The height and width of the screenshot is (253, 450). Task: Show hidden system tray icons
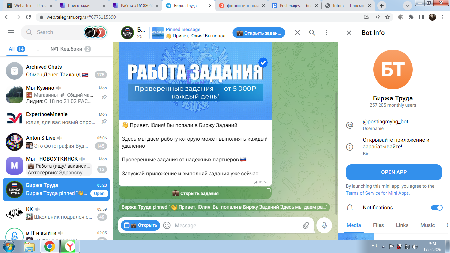tap(383, 246)
